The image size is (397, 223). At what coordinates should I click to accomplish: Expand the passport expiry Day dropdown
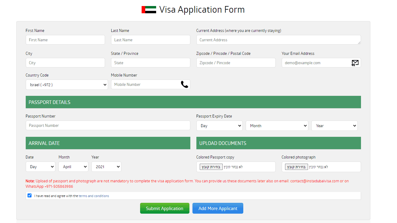(219, 126)
